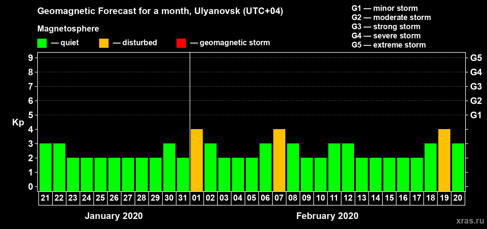Screen dimensions: 487x229
Task: Click the green bar for January 21
Action: [46, 167]
